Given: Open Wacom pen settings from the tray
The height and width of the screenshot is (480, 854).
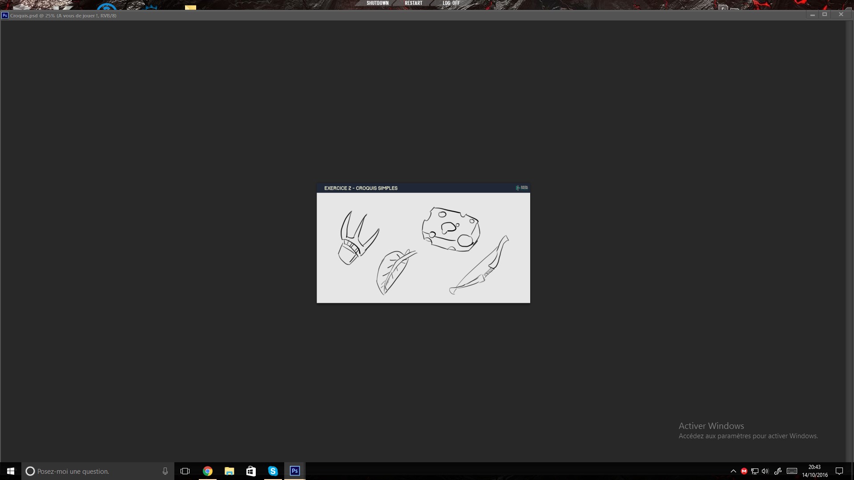Looking at the screenshot, I should click(778, 471).
